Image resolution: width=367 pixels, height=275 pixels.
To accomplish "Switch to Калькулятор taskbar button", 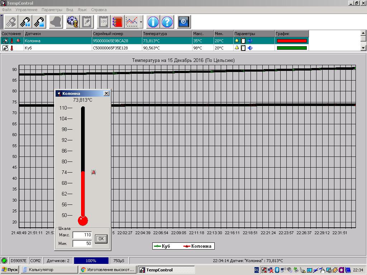I will [49, 270].
